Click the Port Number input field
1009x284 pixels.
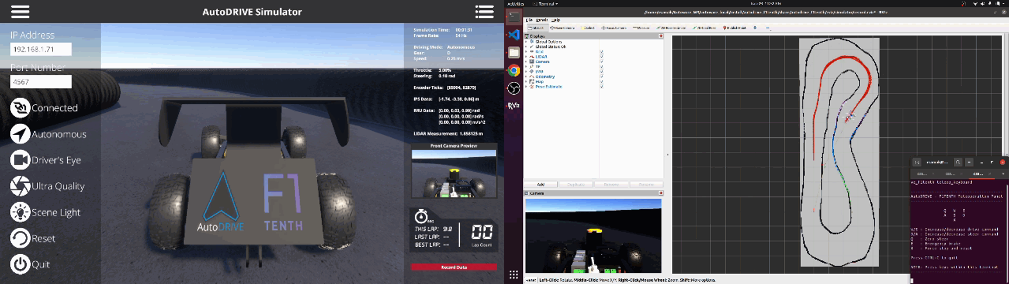[41, 82]
